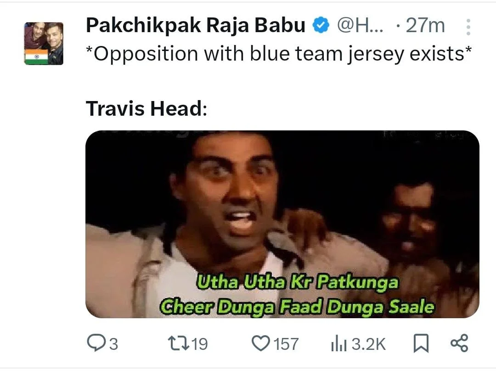Screen dimensions: 496x371
Task: Like the tweet with the heart icon
Action: click(261, 343)
